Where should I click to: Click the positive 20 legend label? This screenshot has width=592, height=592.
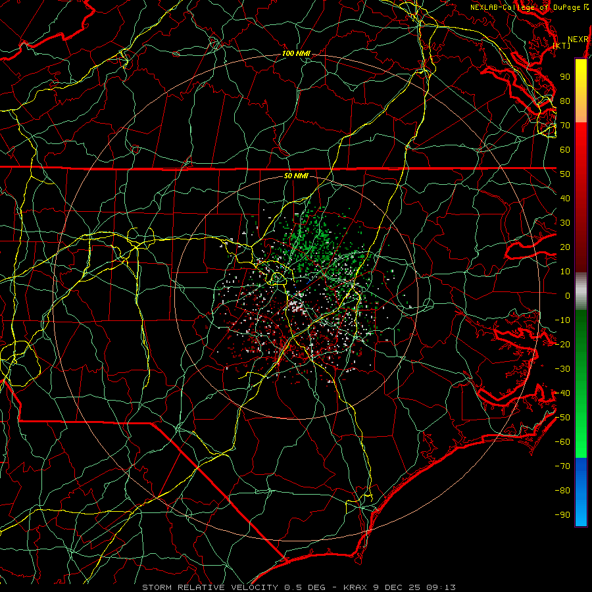565,247
